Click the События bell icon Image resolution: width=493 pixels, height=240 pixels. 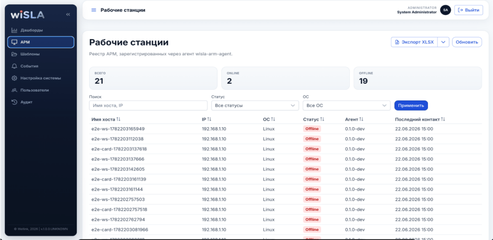(14, 66)
